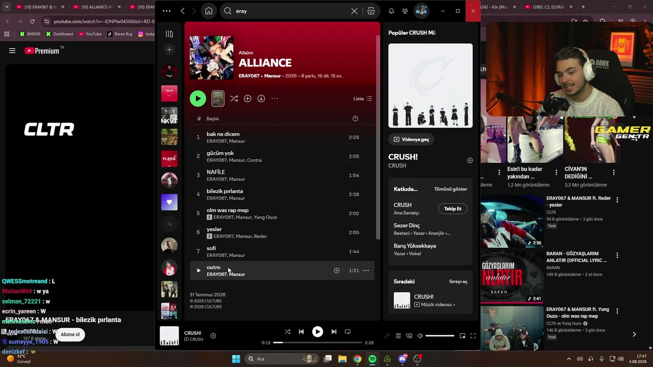Open ERAY067 artist link in album header
The height and width of the screenshot is (367, 653).
tap(249, 76)
